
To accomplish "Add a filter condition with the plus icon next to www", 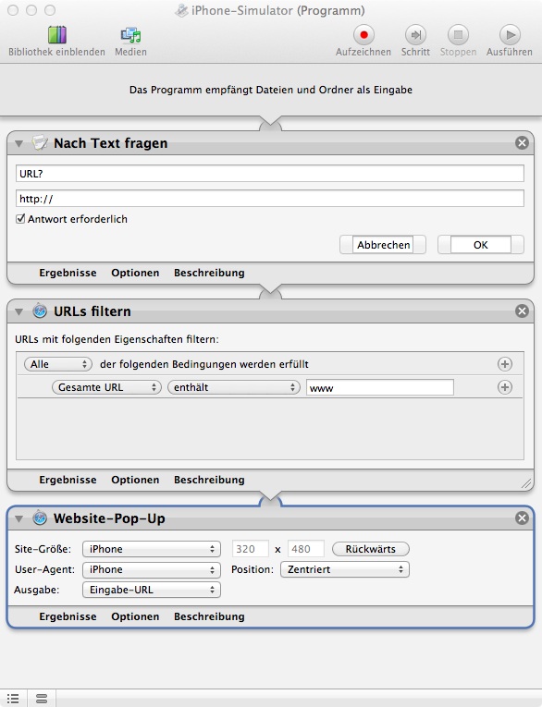I will pos(505,387).
